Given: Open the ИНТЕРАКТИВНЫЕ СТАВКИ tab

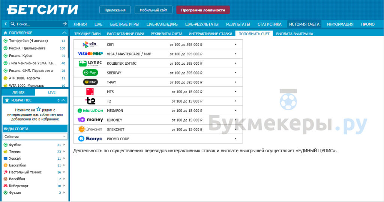Looking at the screenshot, I should pos(210,34).
